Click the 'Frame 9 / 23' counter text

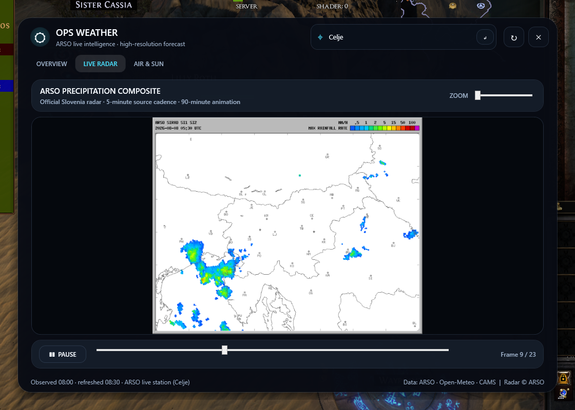518,354
